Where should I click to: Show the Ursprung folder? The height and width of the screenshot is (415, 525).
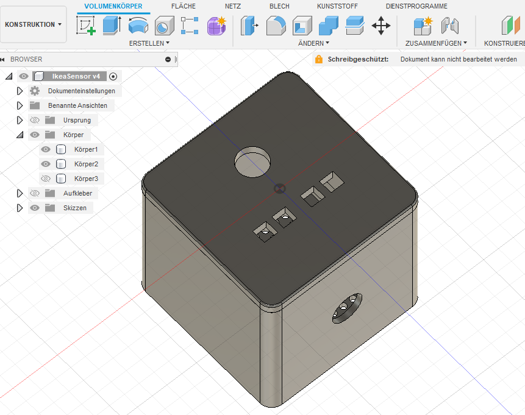tap(35, 120)
